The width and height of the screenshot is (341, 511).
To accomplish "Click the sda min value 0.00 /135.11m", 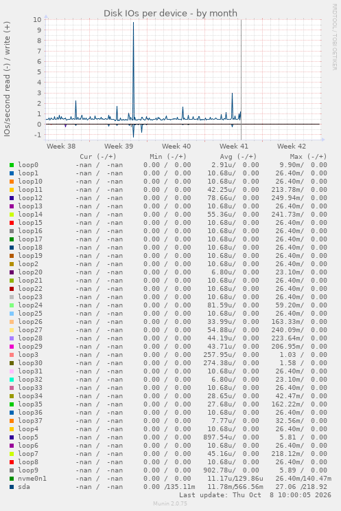I will (x=169, y=487).
